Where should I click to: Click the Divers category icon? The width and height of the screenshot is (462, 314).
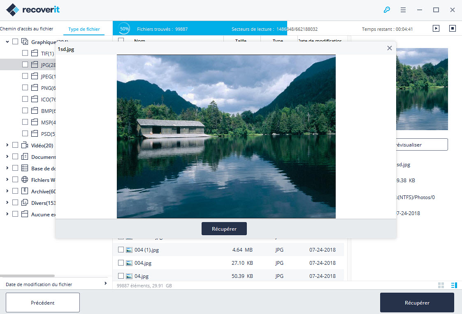pos(25,203)
